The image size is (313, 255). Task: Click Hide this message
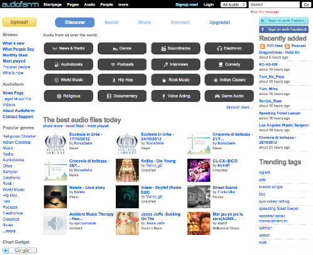(265, 12)
